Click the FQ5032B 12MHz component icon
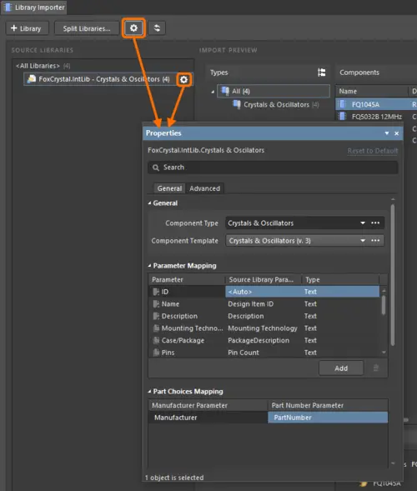 pos(343,117)
